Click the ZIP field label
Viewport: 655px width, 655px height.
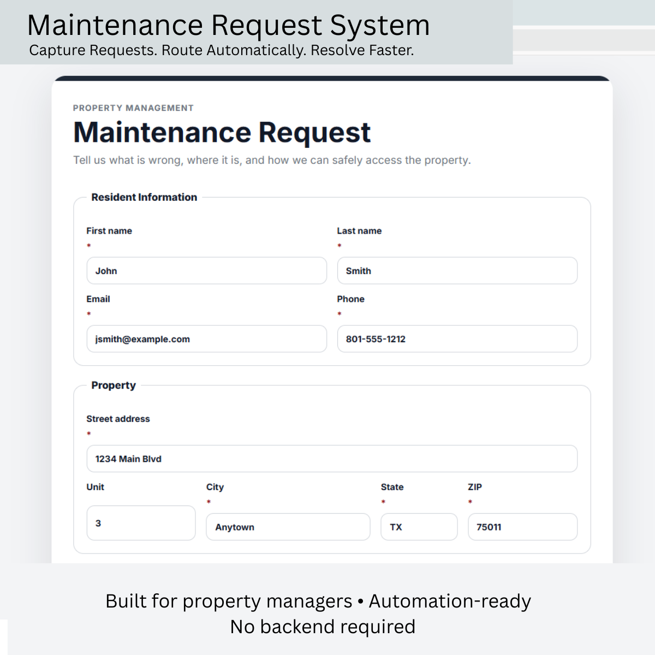point(475,487)
